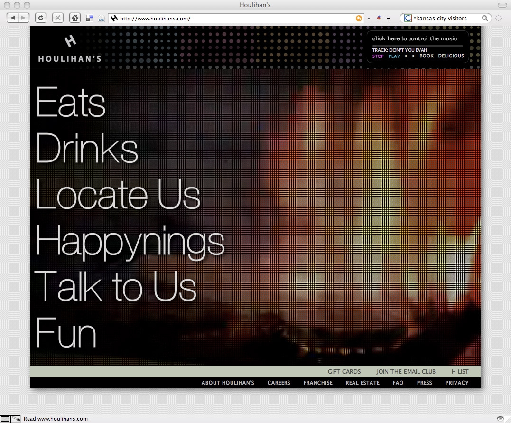Click the CAREERS footer link
The image size is (511, 423).
coord(279,383)
